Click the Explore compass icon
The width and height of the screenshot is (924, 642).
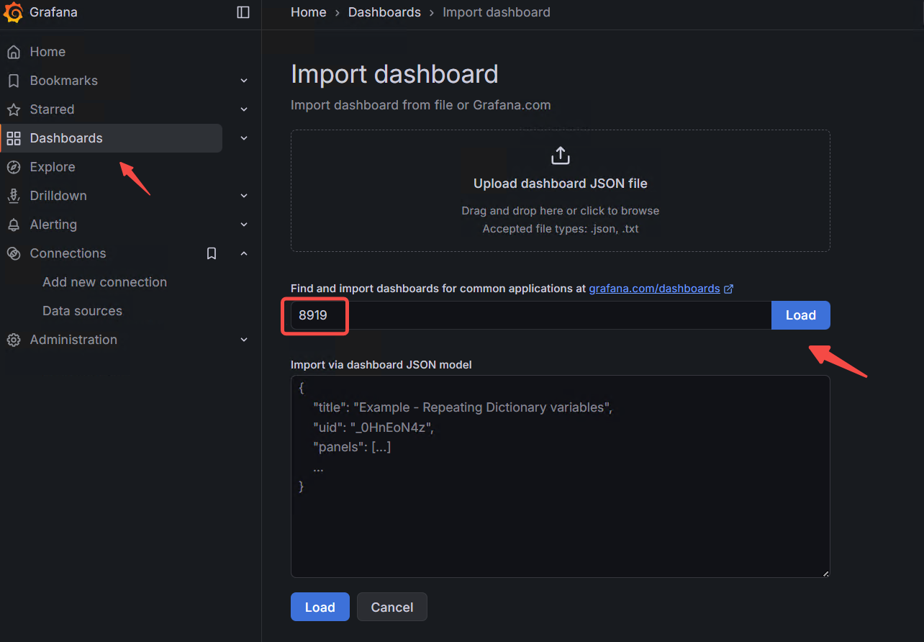(14, 167)
